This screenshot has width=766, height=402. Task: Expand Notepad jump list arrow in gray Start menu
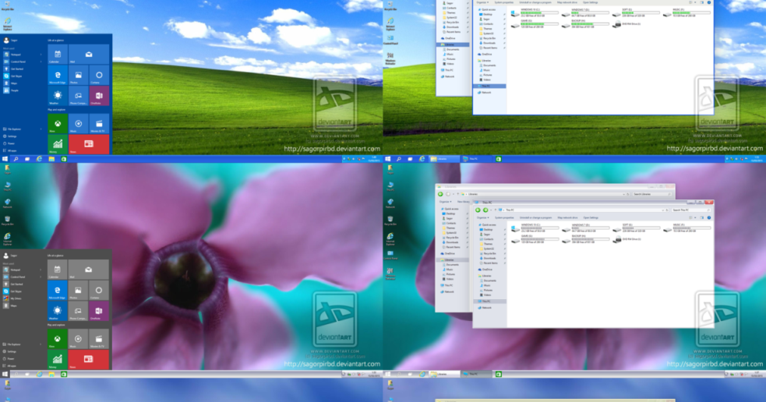click(41, 270)
